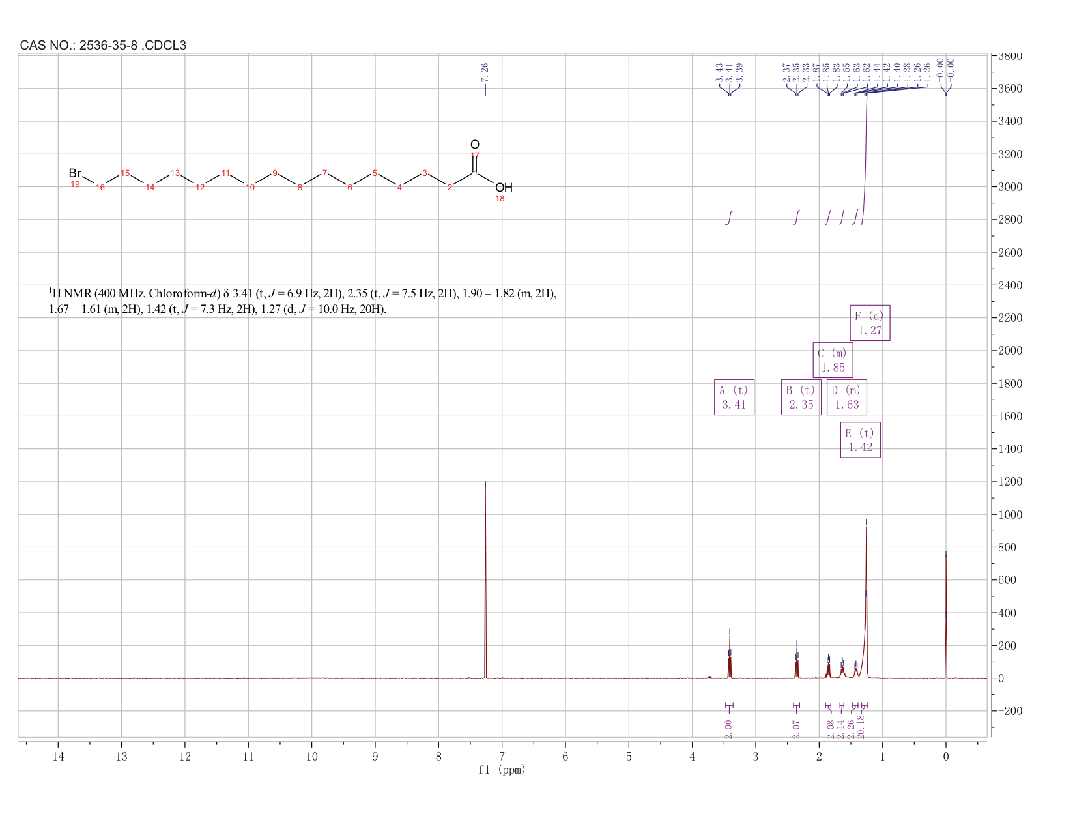
Task: Click the 0 ppm axis tick label
Action: tap(946, 757)
